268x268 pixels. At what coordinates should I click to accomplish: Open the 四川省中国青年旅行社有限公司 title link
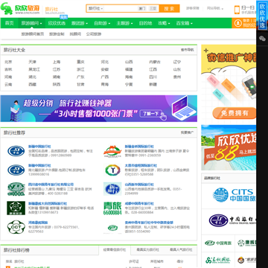pos(51,185)
